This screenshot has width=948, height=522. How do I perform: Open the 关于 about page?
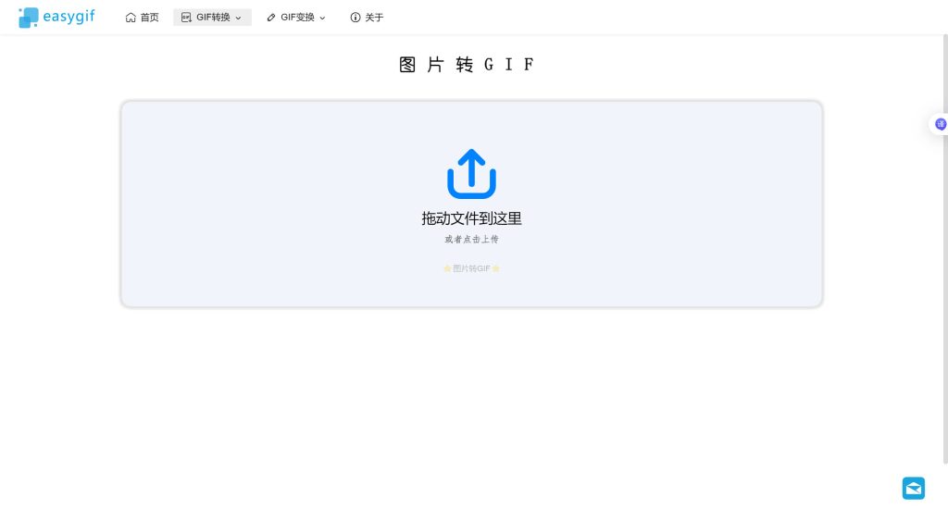point(374,18)
